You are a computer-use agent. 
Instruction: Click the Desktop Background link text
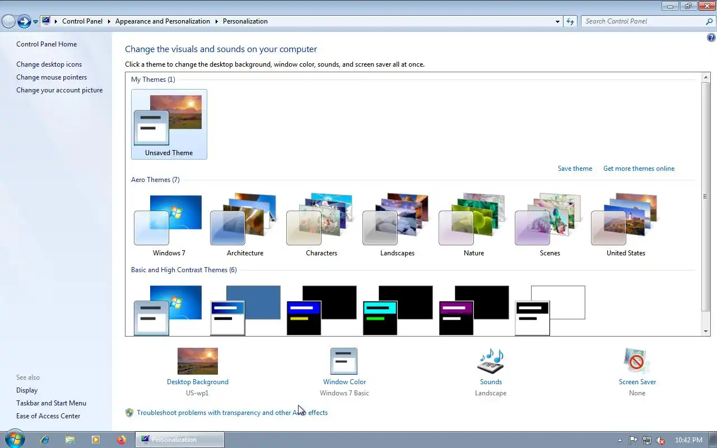tap(198, 382)
